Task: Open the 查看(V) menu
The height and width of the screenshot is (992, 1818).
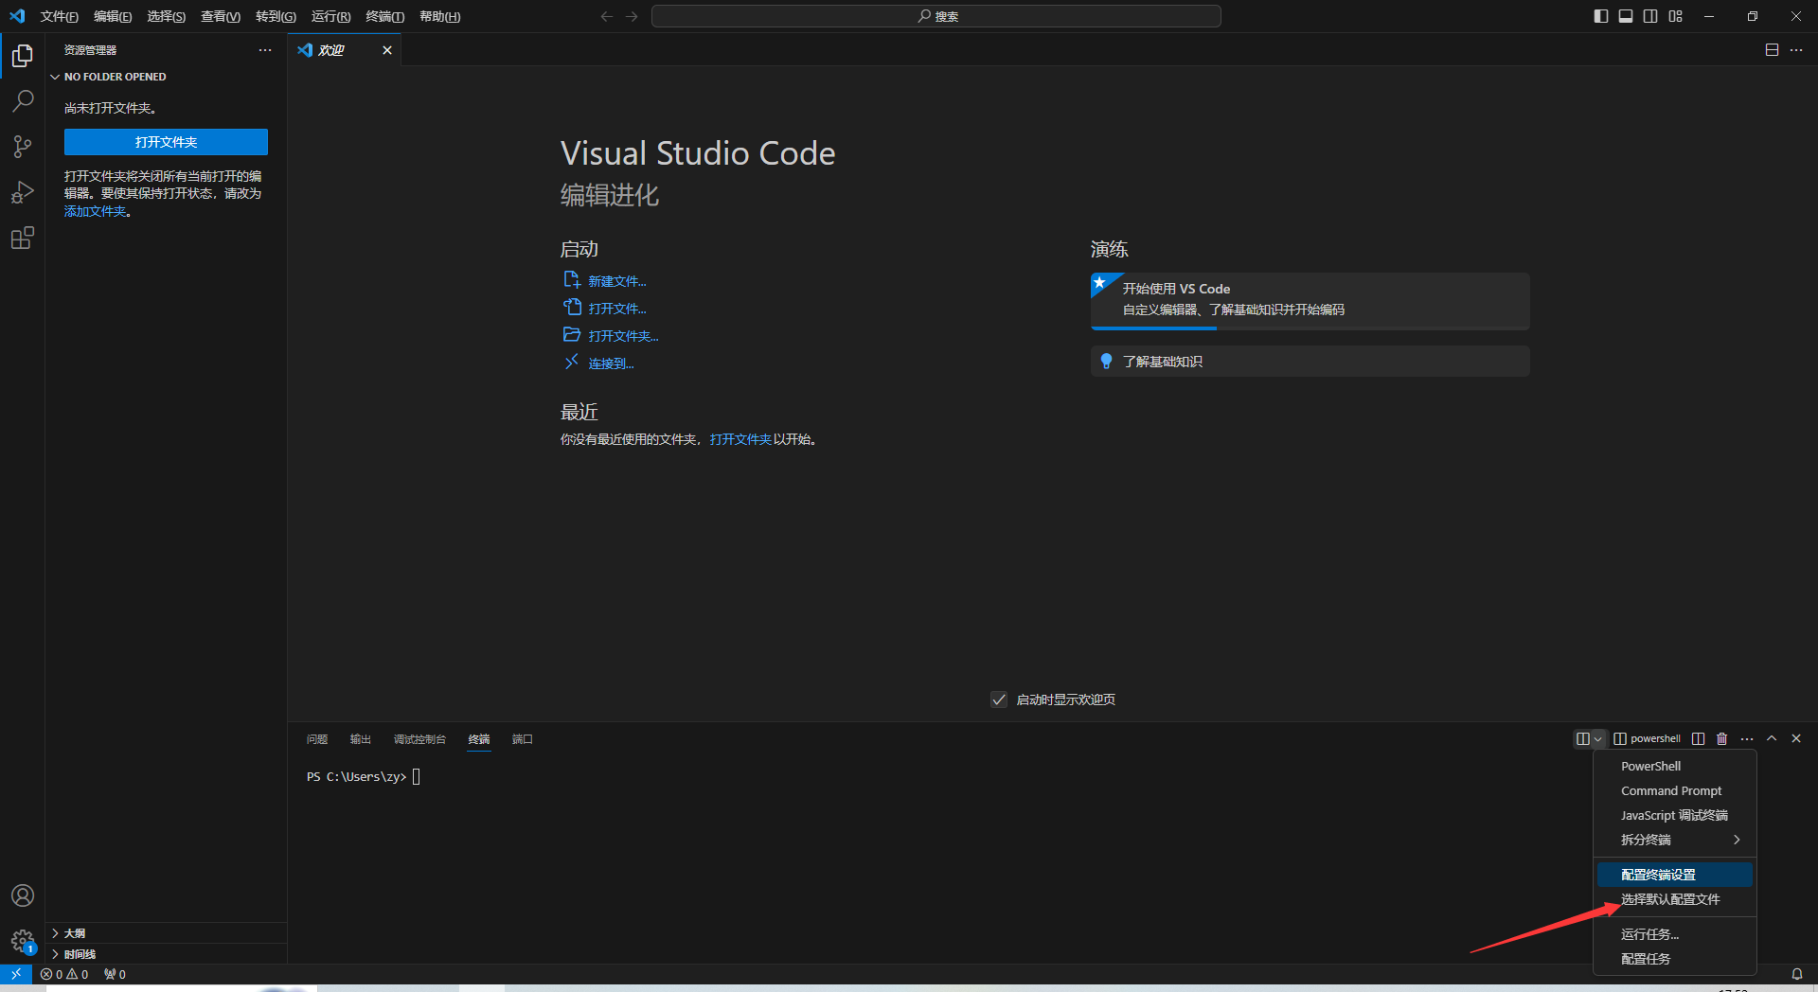Action: pyautogui.click(x=221, y=16)
